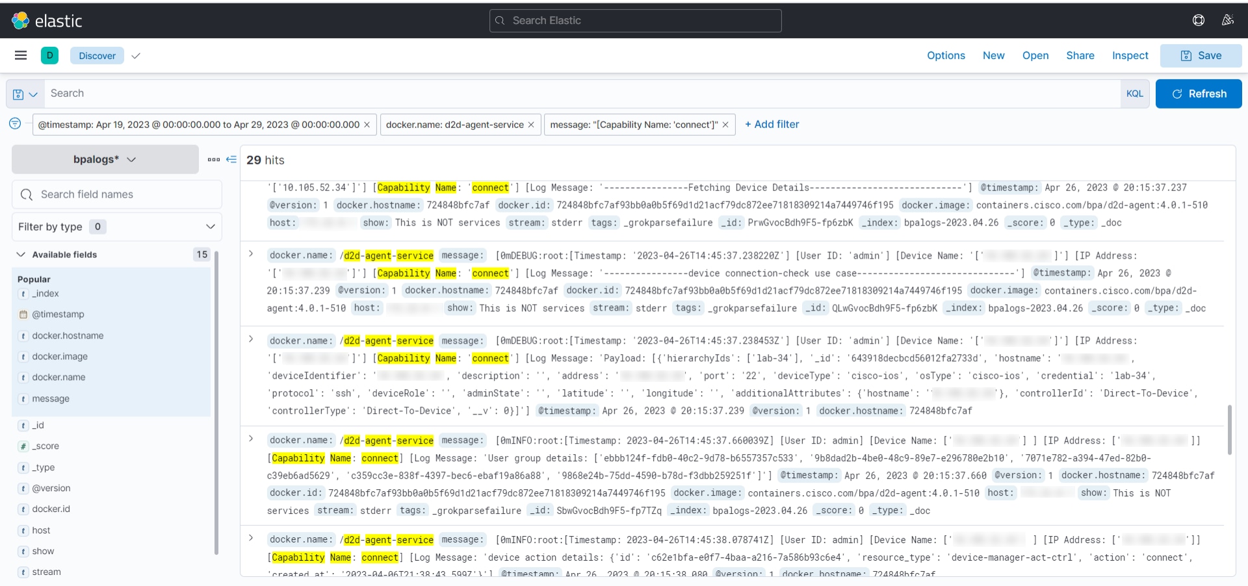Expand the device connection-check log row

click(x=251, y=254)
